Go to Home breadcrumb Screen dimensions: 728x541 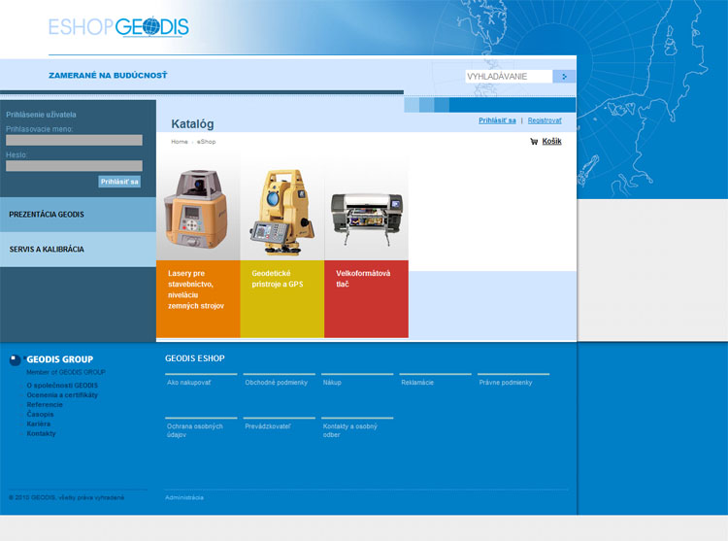(180, 142)
